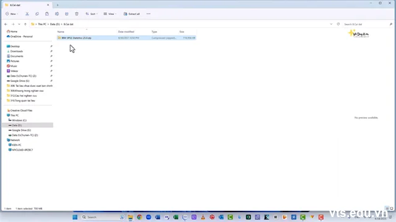
Task: Switch to large icons view layout
Action: pos(392,208)
